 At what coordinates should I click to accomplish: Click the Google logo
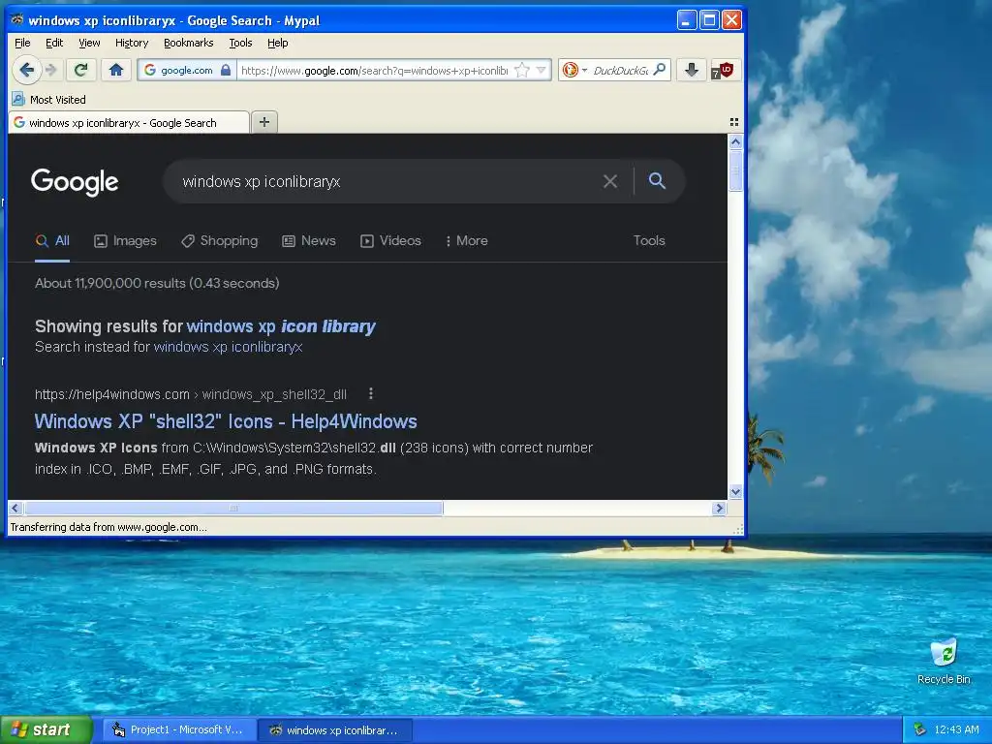coord(75,182)
